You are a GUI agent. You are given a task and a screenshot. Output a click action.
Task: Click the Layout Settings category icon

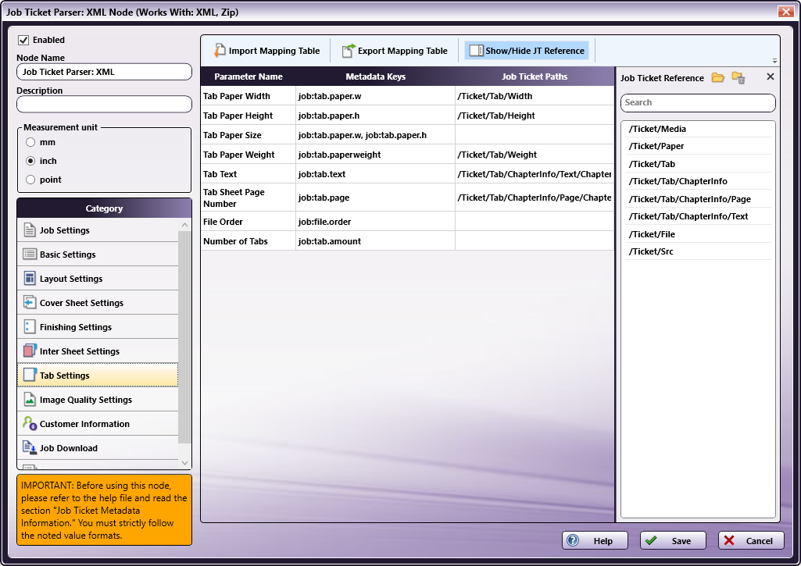pyautogui.click(x=30, y=279)
